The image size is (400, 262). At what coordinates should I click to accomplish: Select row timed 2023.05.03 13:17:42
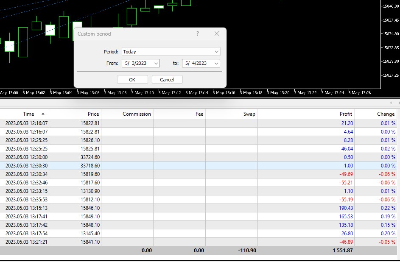coord(199,225)
